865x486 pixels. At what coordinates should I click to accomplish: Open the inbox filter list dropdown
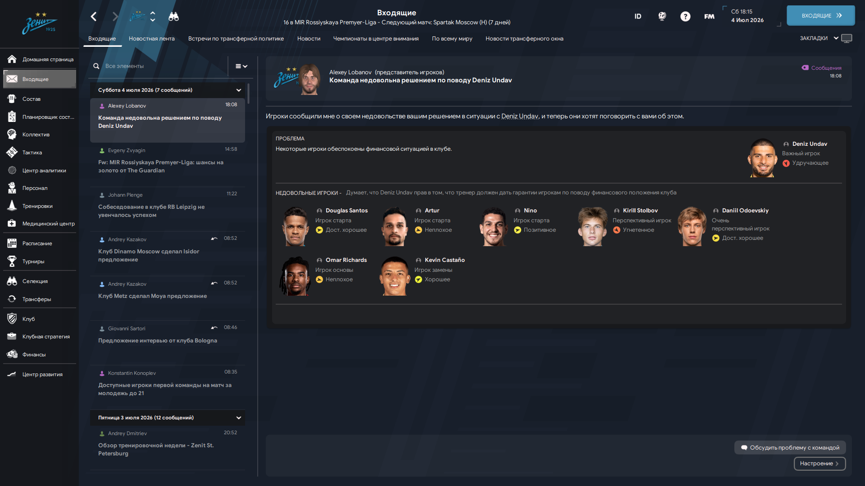click(241, 66)
